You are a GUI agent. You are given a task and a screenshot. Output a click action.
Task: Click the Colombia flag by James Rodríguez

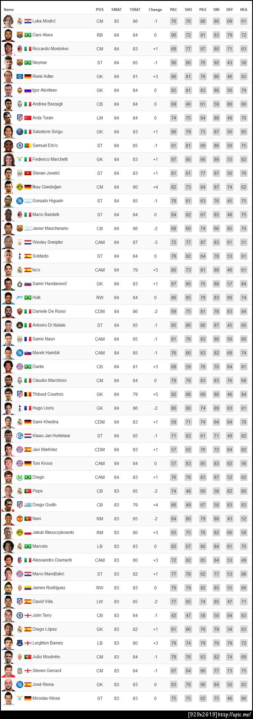(28, 588)
